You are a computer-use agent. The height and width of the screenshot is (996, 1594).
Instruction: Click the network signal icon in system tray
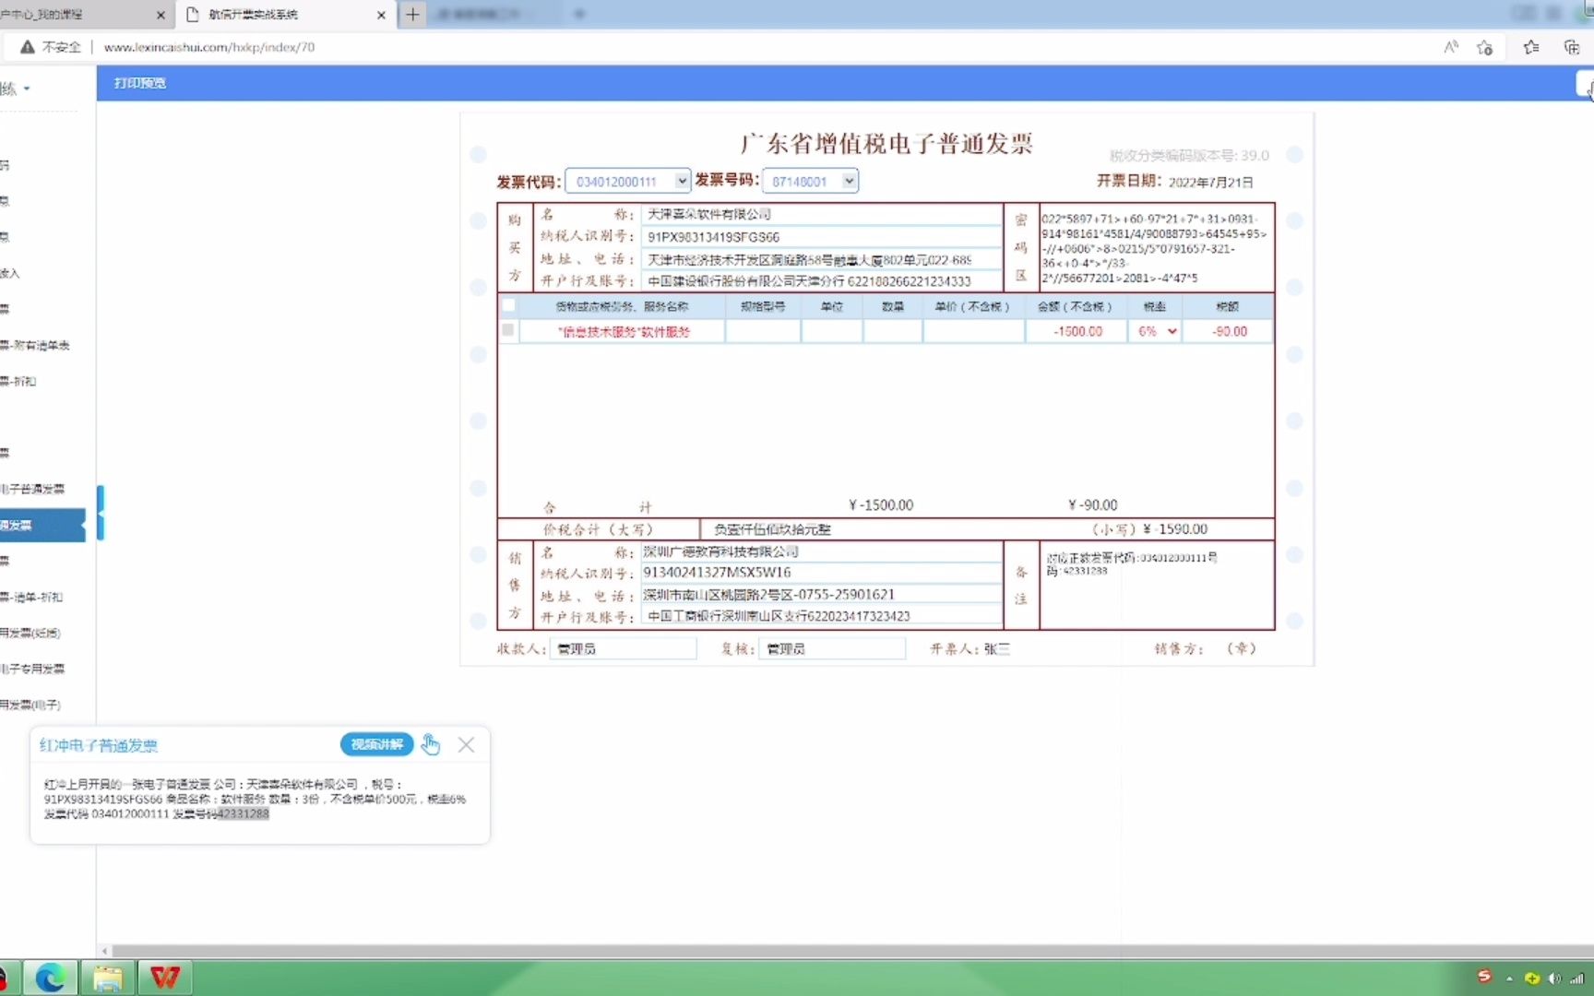coord(1576,978)
